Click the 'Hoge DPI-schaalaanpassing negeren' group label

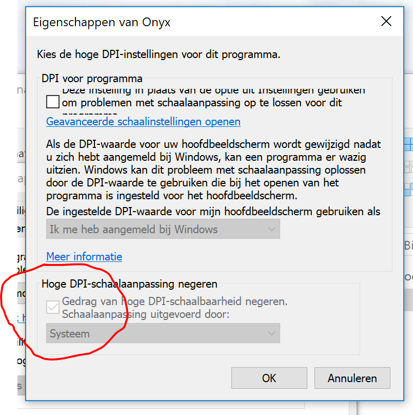(129, 284)
